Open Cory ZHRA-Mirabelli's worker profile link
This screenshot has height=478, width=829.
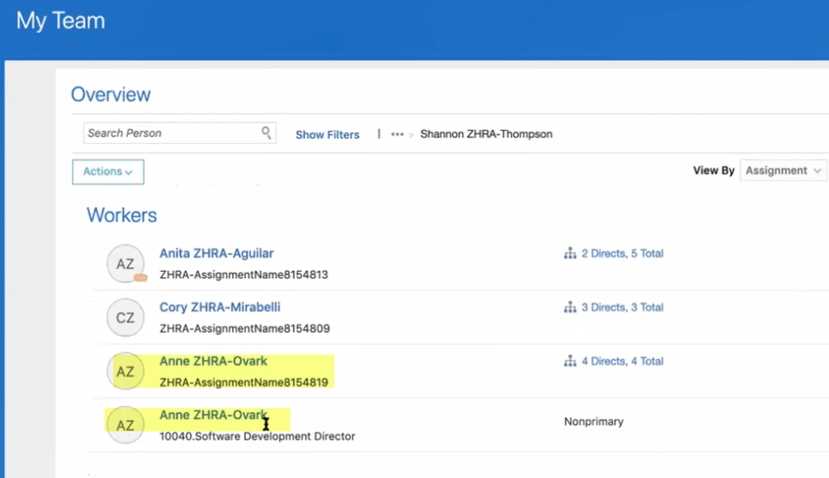220,307
